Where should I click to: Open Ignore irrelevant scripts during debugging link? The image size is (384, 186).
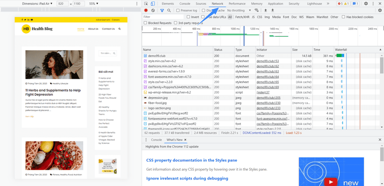[187, 178]
